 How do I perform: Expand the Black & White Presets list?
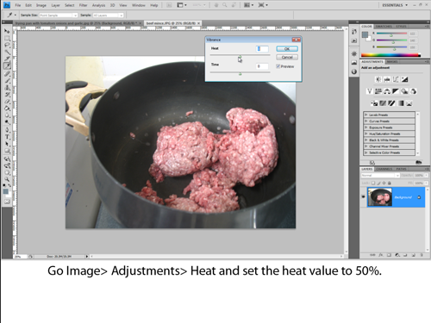tap(390, 140)
